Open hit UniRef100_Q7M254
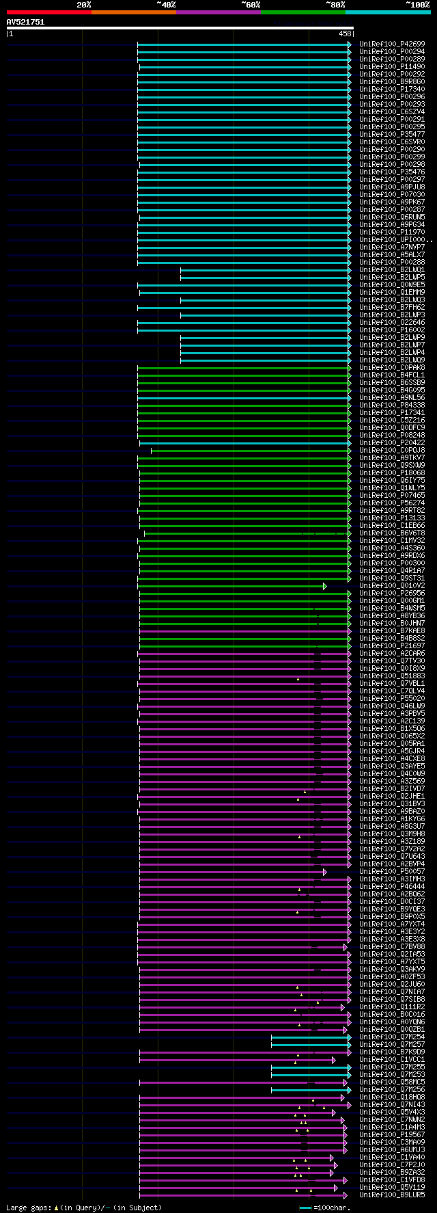 point(392,1037)
